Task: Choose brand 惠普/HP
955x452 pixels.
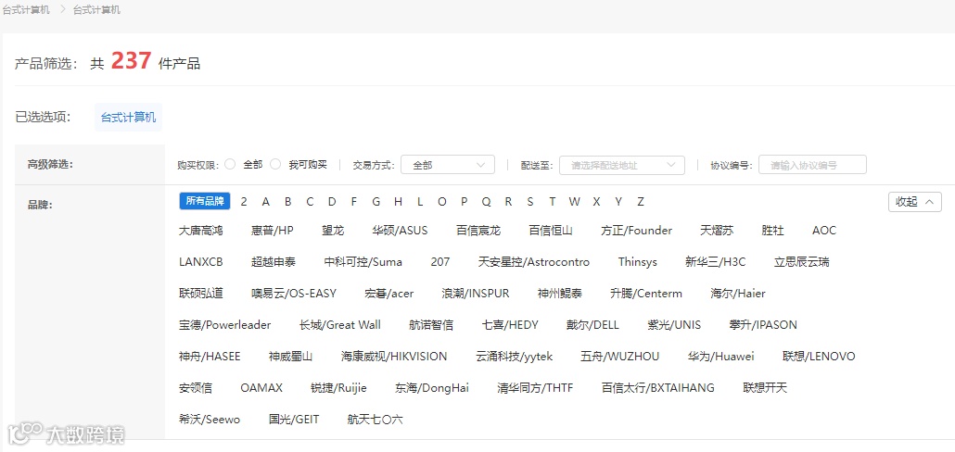Action: 273,231
